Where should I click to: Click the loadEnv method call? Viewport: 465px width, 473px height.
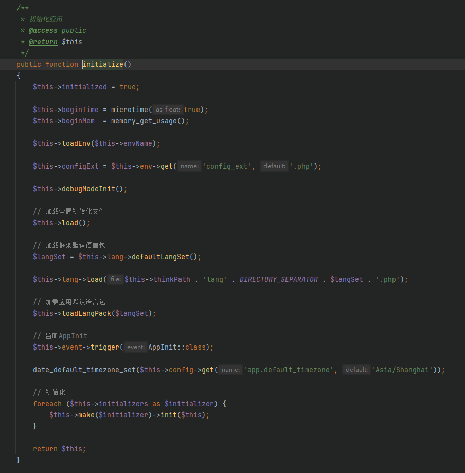coord(76,143)
